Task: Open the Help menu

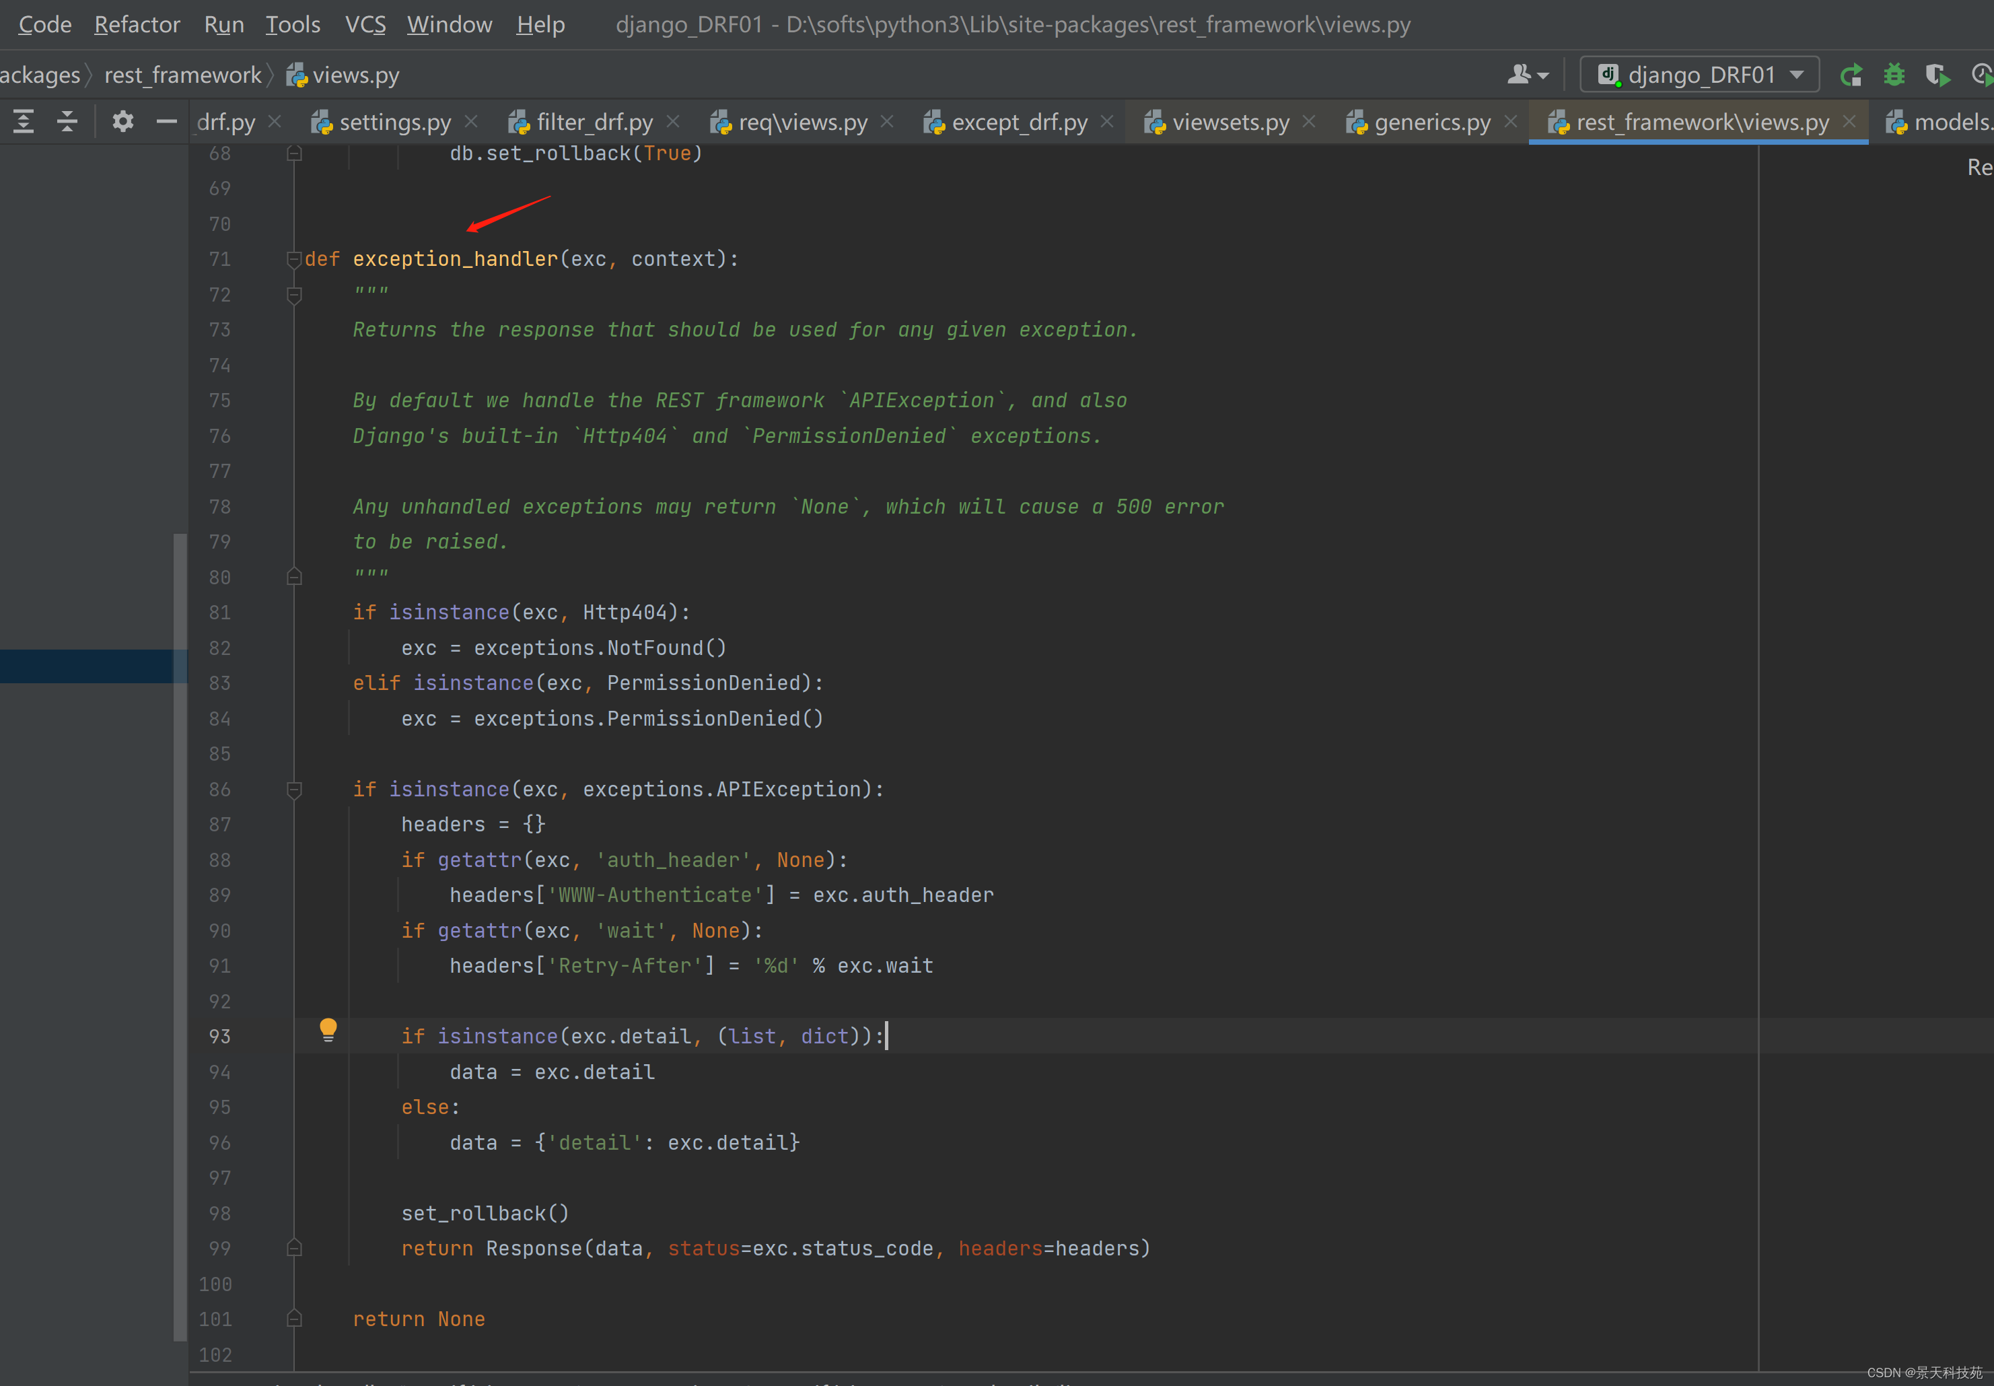Action: (x=541, y=24)
